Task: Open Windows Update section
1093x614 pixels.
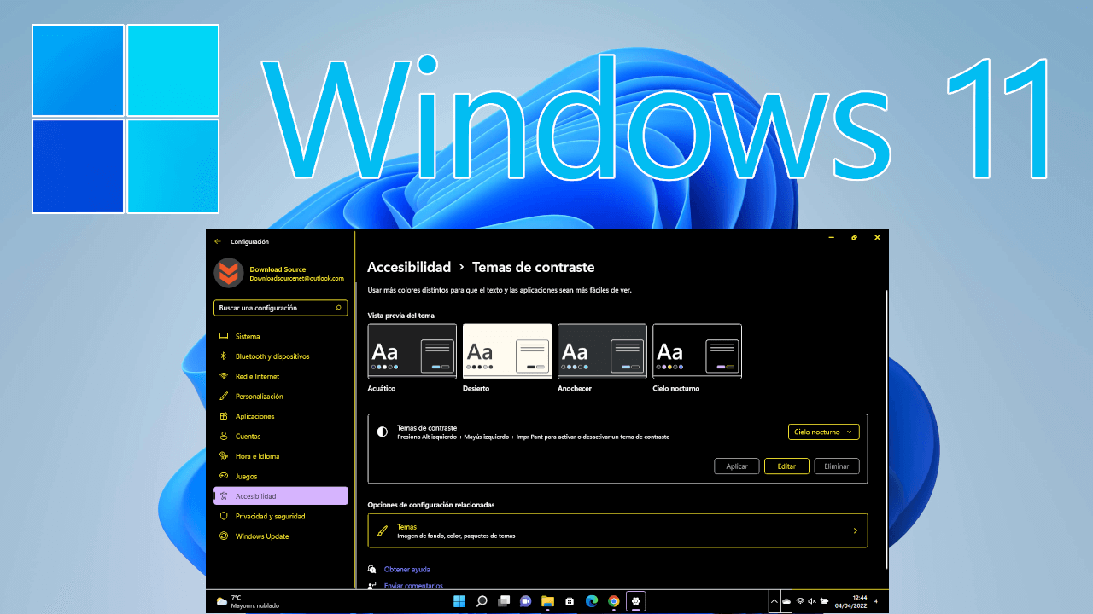Action: 280,536
